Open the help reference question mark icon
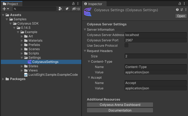188x116 pixels. (177, 10)
